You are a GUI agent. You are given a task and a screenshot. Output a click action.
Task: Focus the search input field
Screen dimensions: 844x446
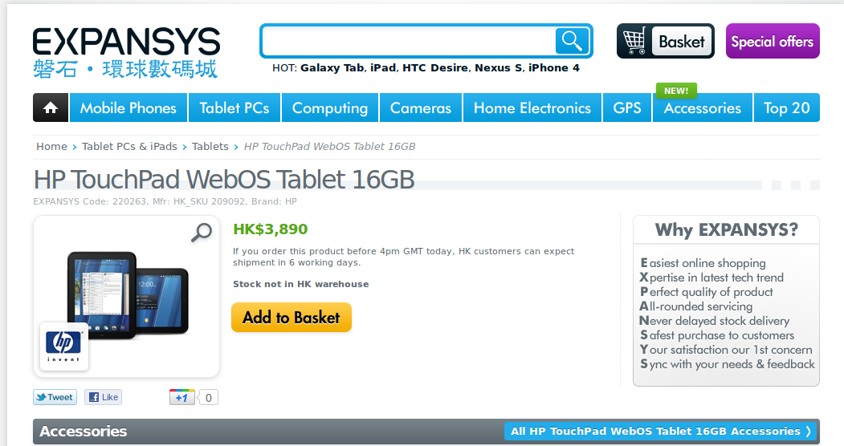tap(409, 41)
